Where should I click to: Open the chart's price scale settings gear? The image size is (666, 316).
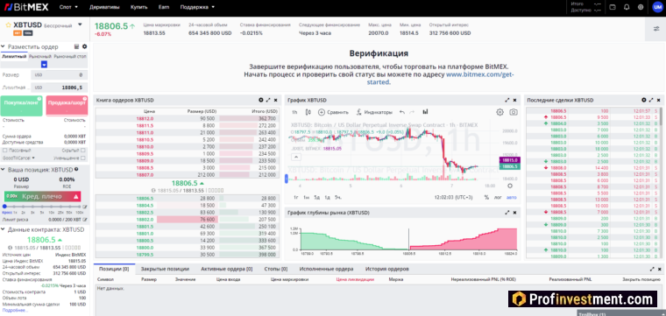(x=510, y=186)
